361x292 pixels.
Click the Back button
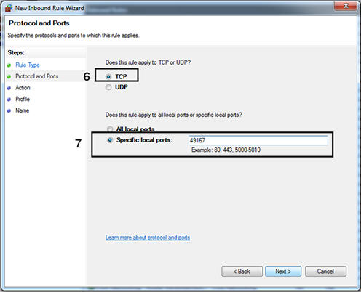pos(242,272)
